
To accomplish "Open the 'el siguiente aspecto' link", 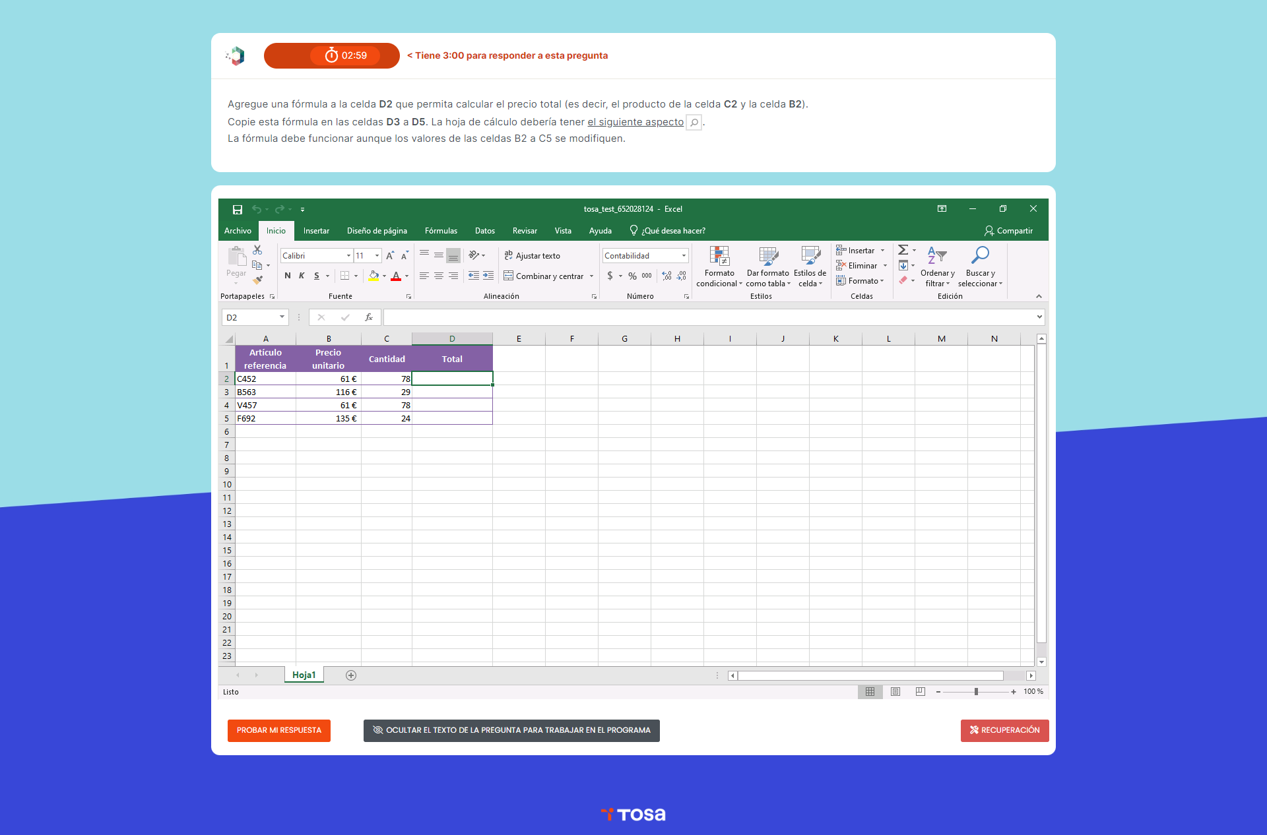I will [x=635, y=122].
